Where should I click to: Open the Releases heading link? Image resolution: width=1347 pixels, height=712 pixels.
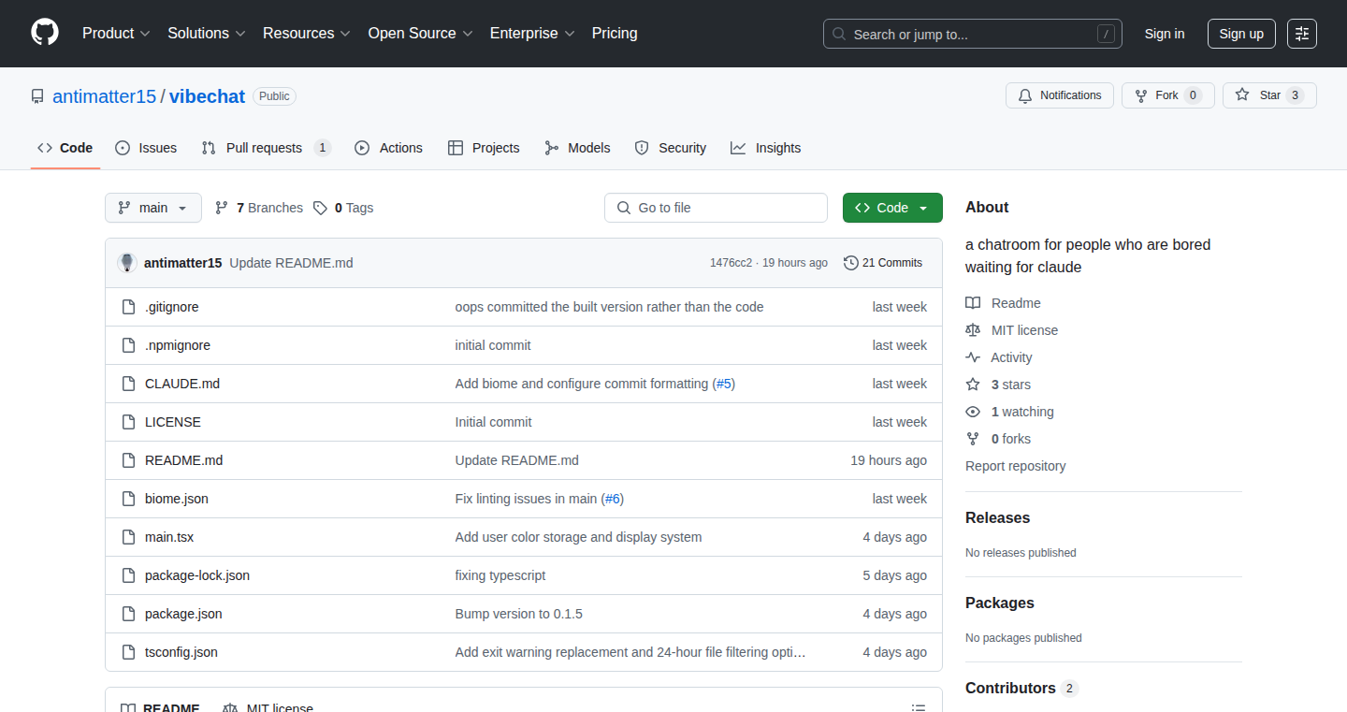click(997, 517)
